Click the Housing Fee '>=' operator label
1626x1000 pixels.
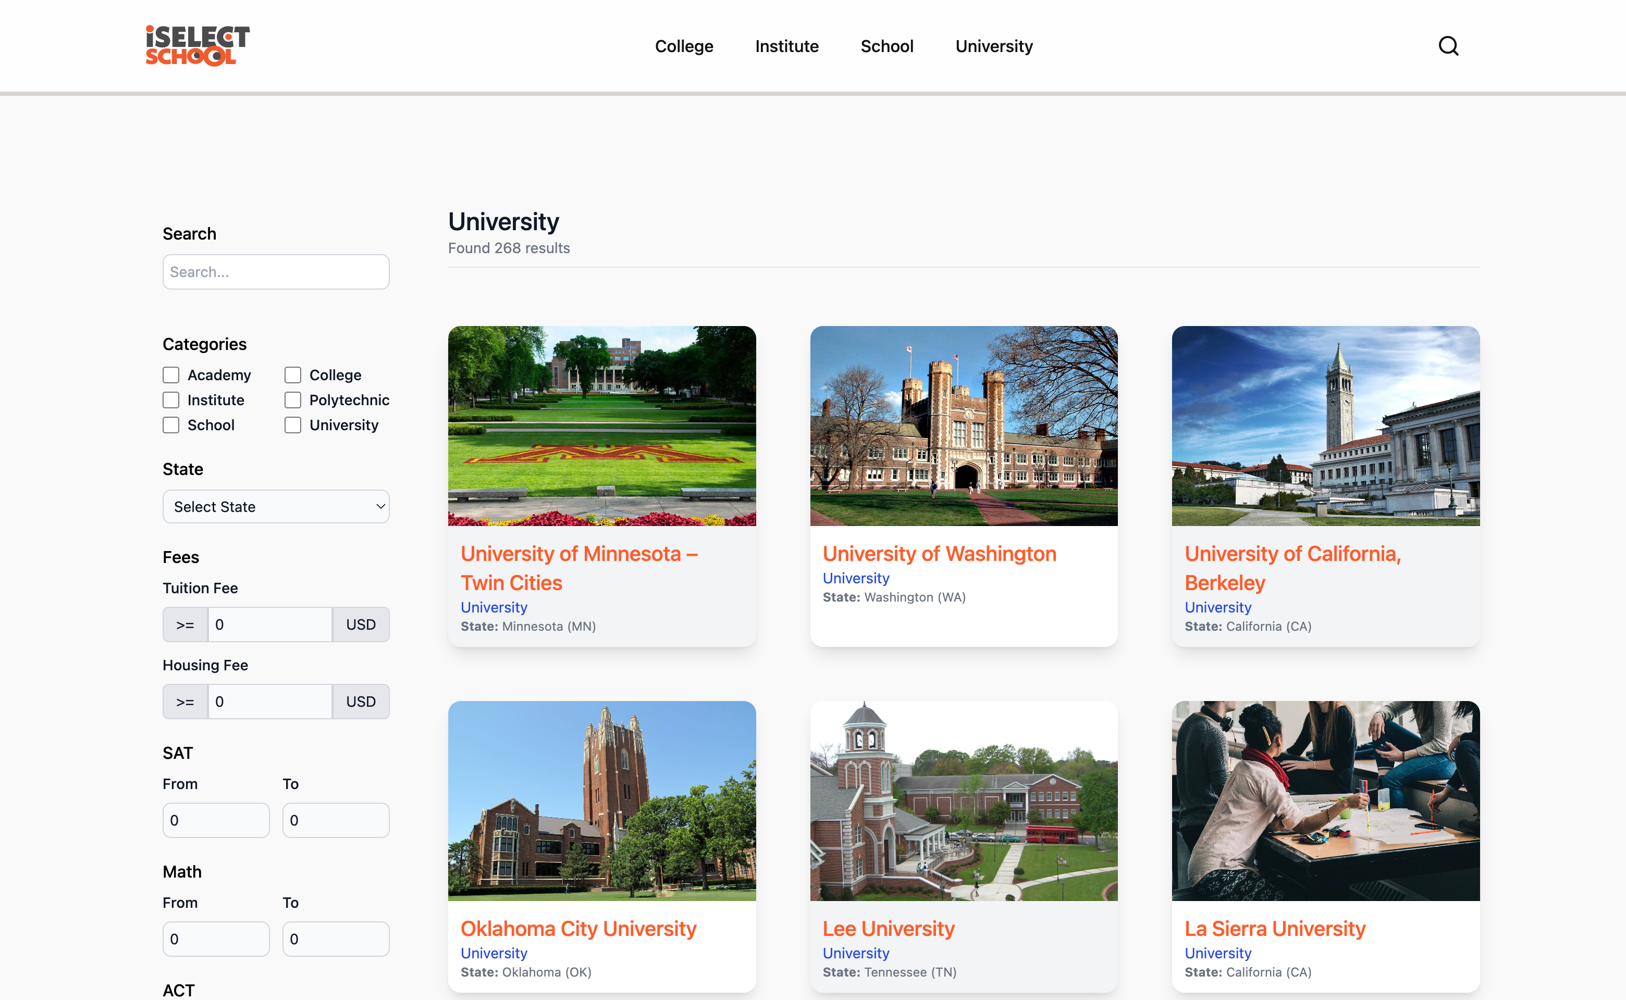pos(186,702)
